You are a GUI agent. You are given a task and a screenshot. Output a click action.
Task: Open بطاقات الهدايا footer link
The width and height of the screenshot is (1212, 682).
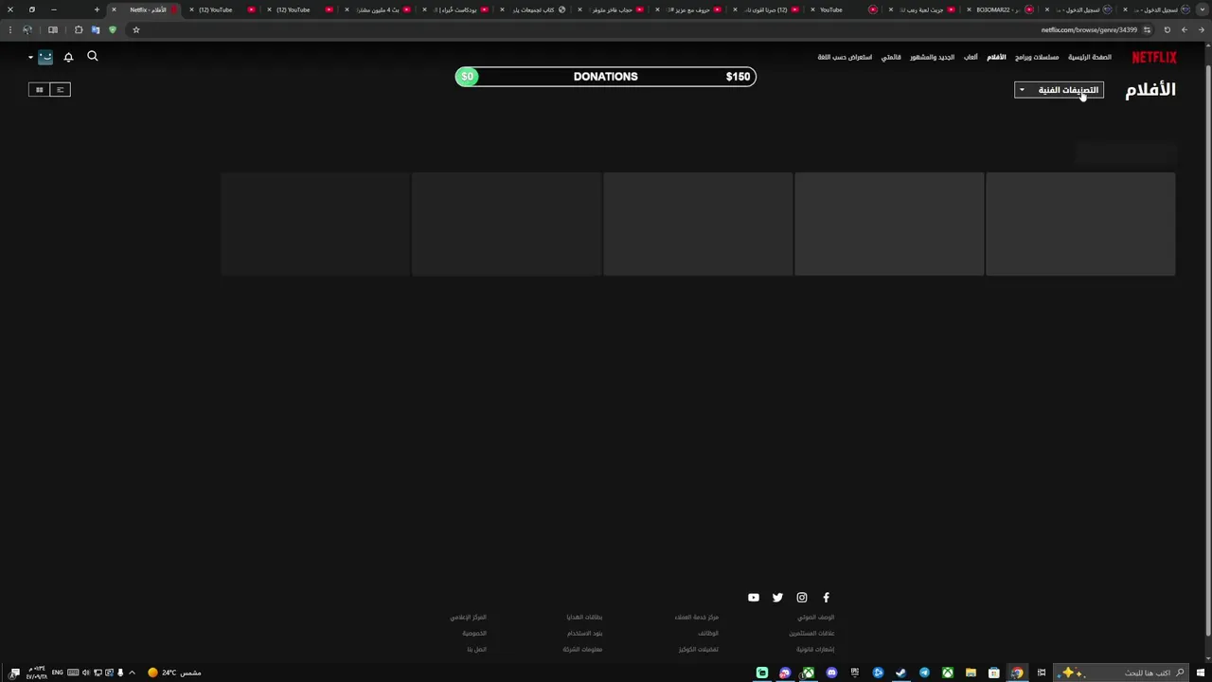coord(584,618)
